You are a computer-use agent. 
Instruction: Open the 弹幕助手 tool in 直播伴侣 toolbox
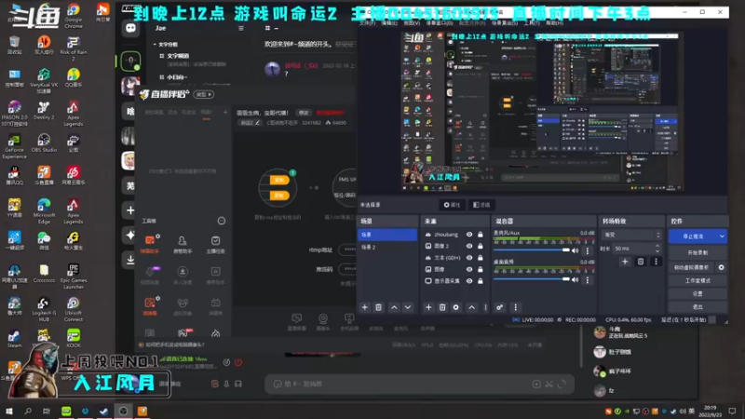pyautogui.click(x=150, y=243)
